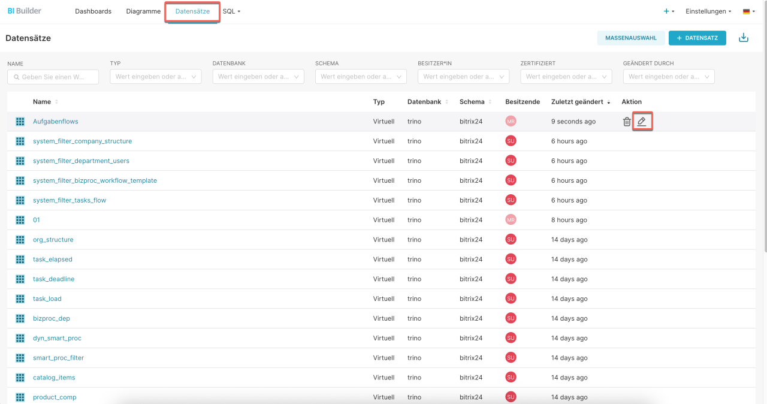
Task: Open the Typ filter dropdown
Action: tap(156, 77)
